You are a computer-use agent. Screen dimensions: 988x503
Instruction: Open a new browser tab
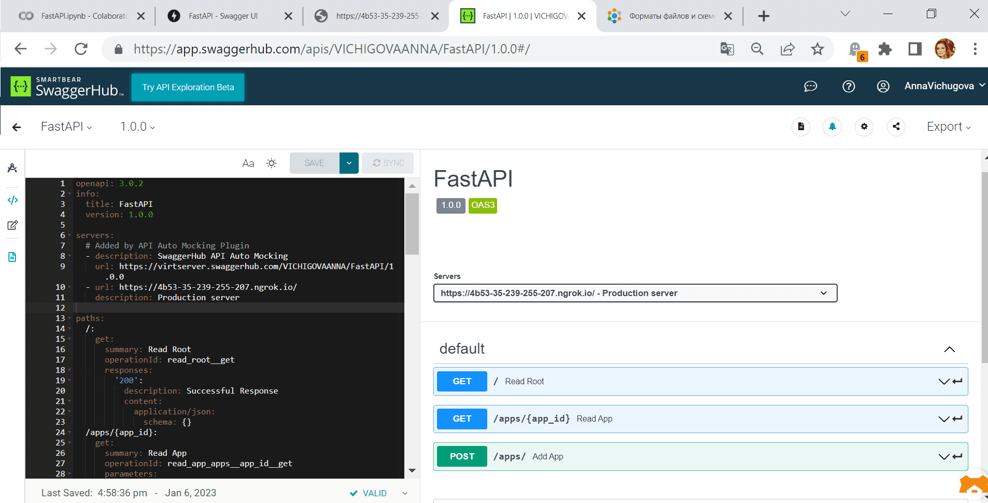764,16
